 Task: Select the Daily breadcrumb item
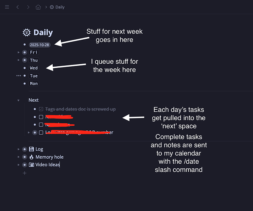tap(59, 7)
